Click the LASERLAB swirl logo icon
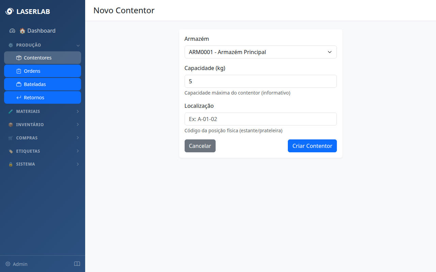The width and height of the screenshot is (436, 272). 9,12
